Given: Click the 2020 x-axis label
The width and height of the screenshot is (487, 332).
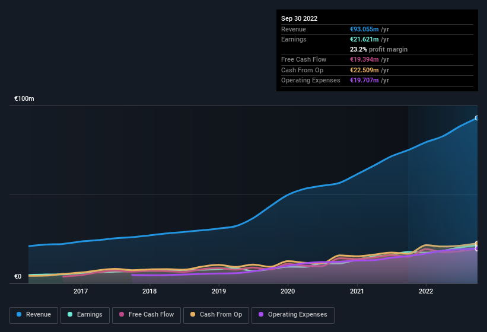Looking at the screenshot, I should point(288,291).
